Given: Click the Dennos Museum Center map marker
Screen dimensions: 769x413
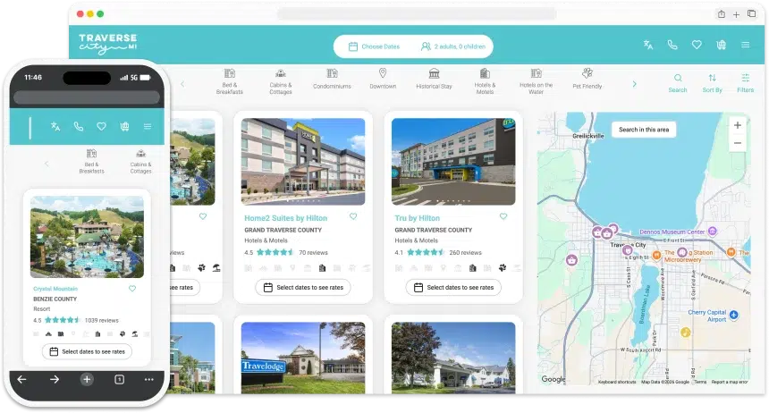Looking at the screenshot, I should pyautogui.click(x=713, y=231).
